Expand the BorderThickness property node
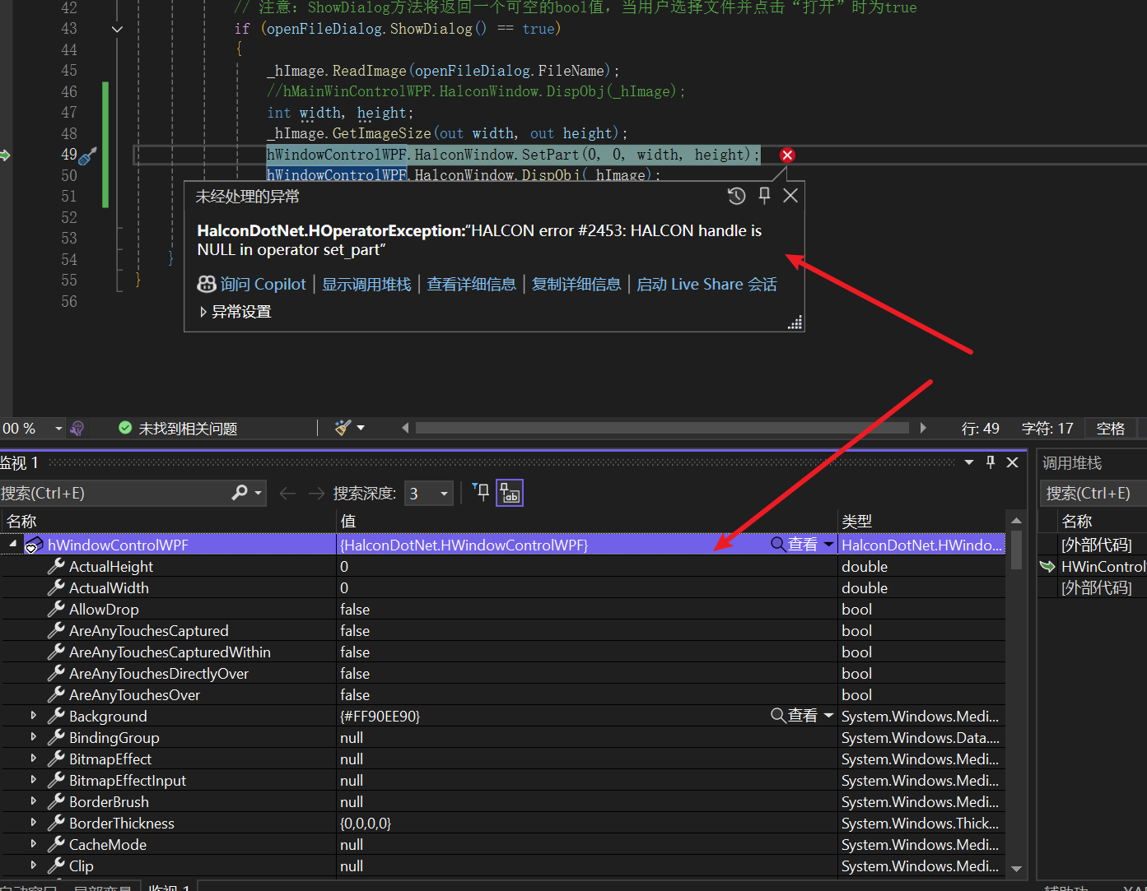 [33, 823]
